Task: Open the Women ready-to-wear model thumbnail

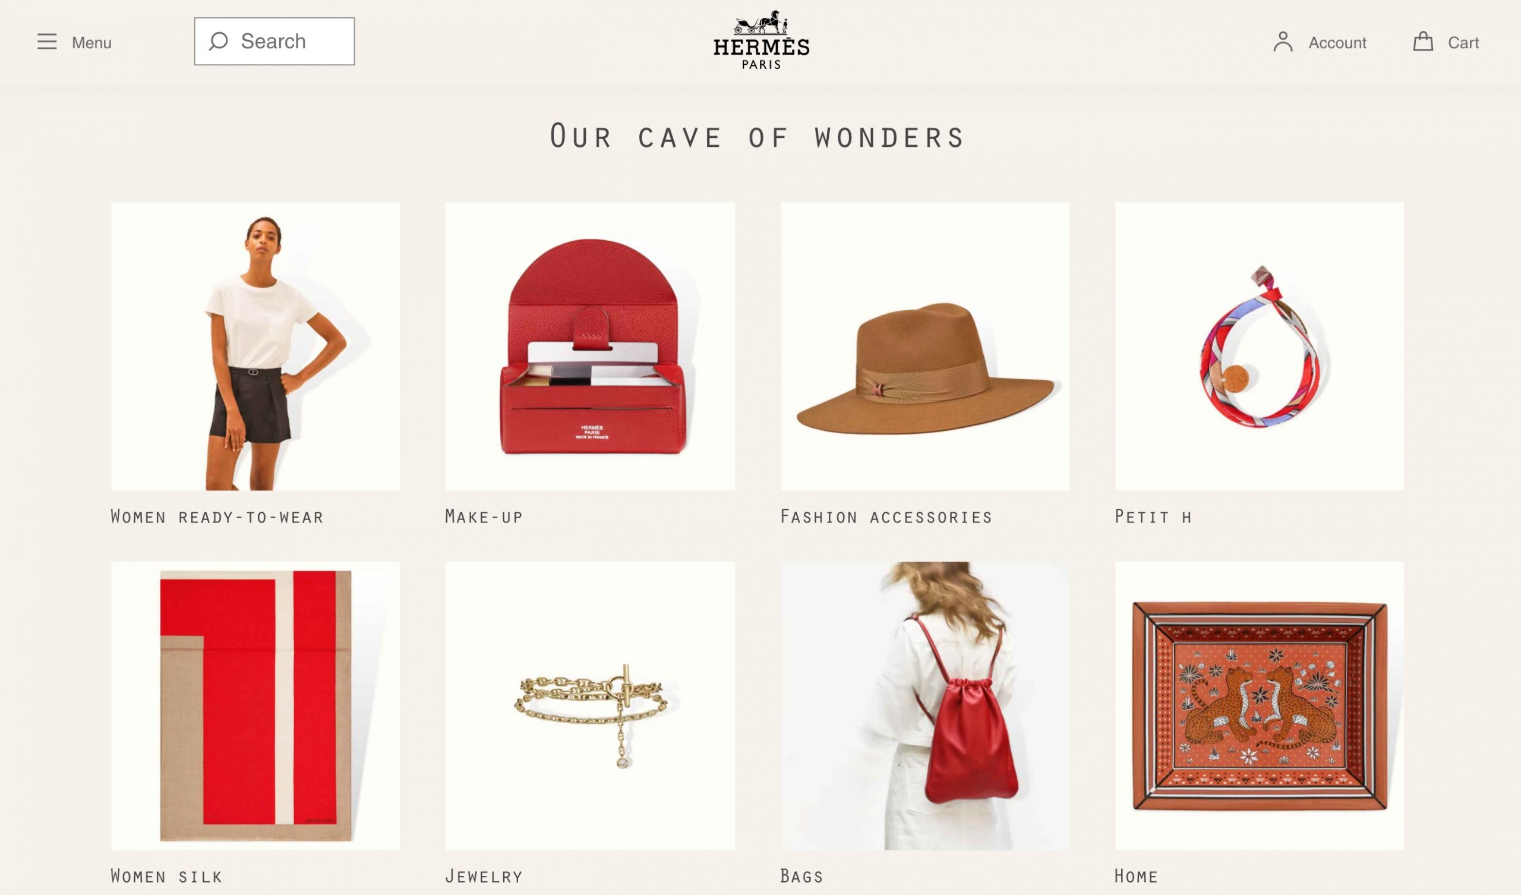Action: point(255,346)
